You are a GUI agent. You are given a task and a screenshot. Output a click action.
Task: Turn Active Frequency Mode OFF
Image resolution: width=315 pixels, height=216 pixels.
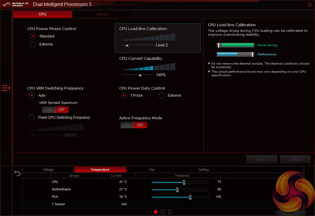(140, 125)
